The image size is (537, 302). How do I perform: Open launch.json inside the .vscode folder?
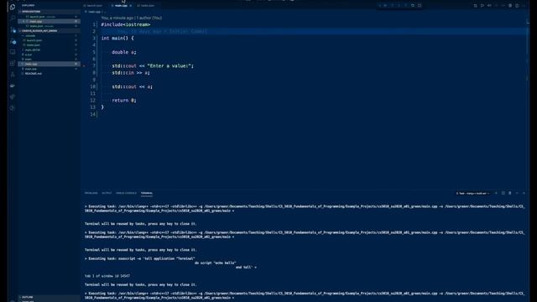pyautogui.click(x=49, y=40)
